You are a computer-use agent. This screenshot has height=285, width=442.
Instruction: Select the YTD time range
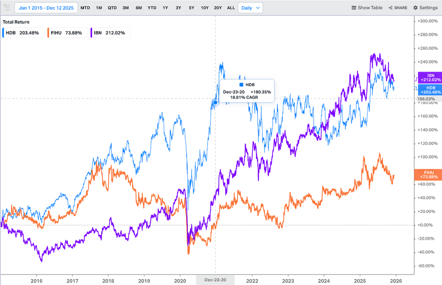pos(152,8)
